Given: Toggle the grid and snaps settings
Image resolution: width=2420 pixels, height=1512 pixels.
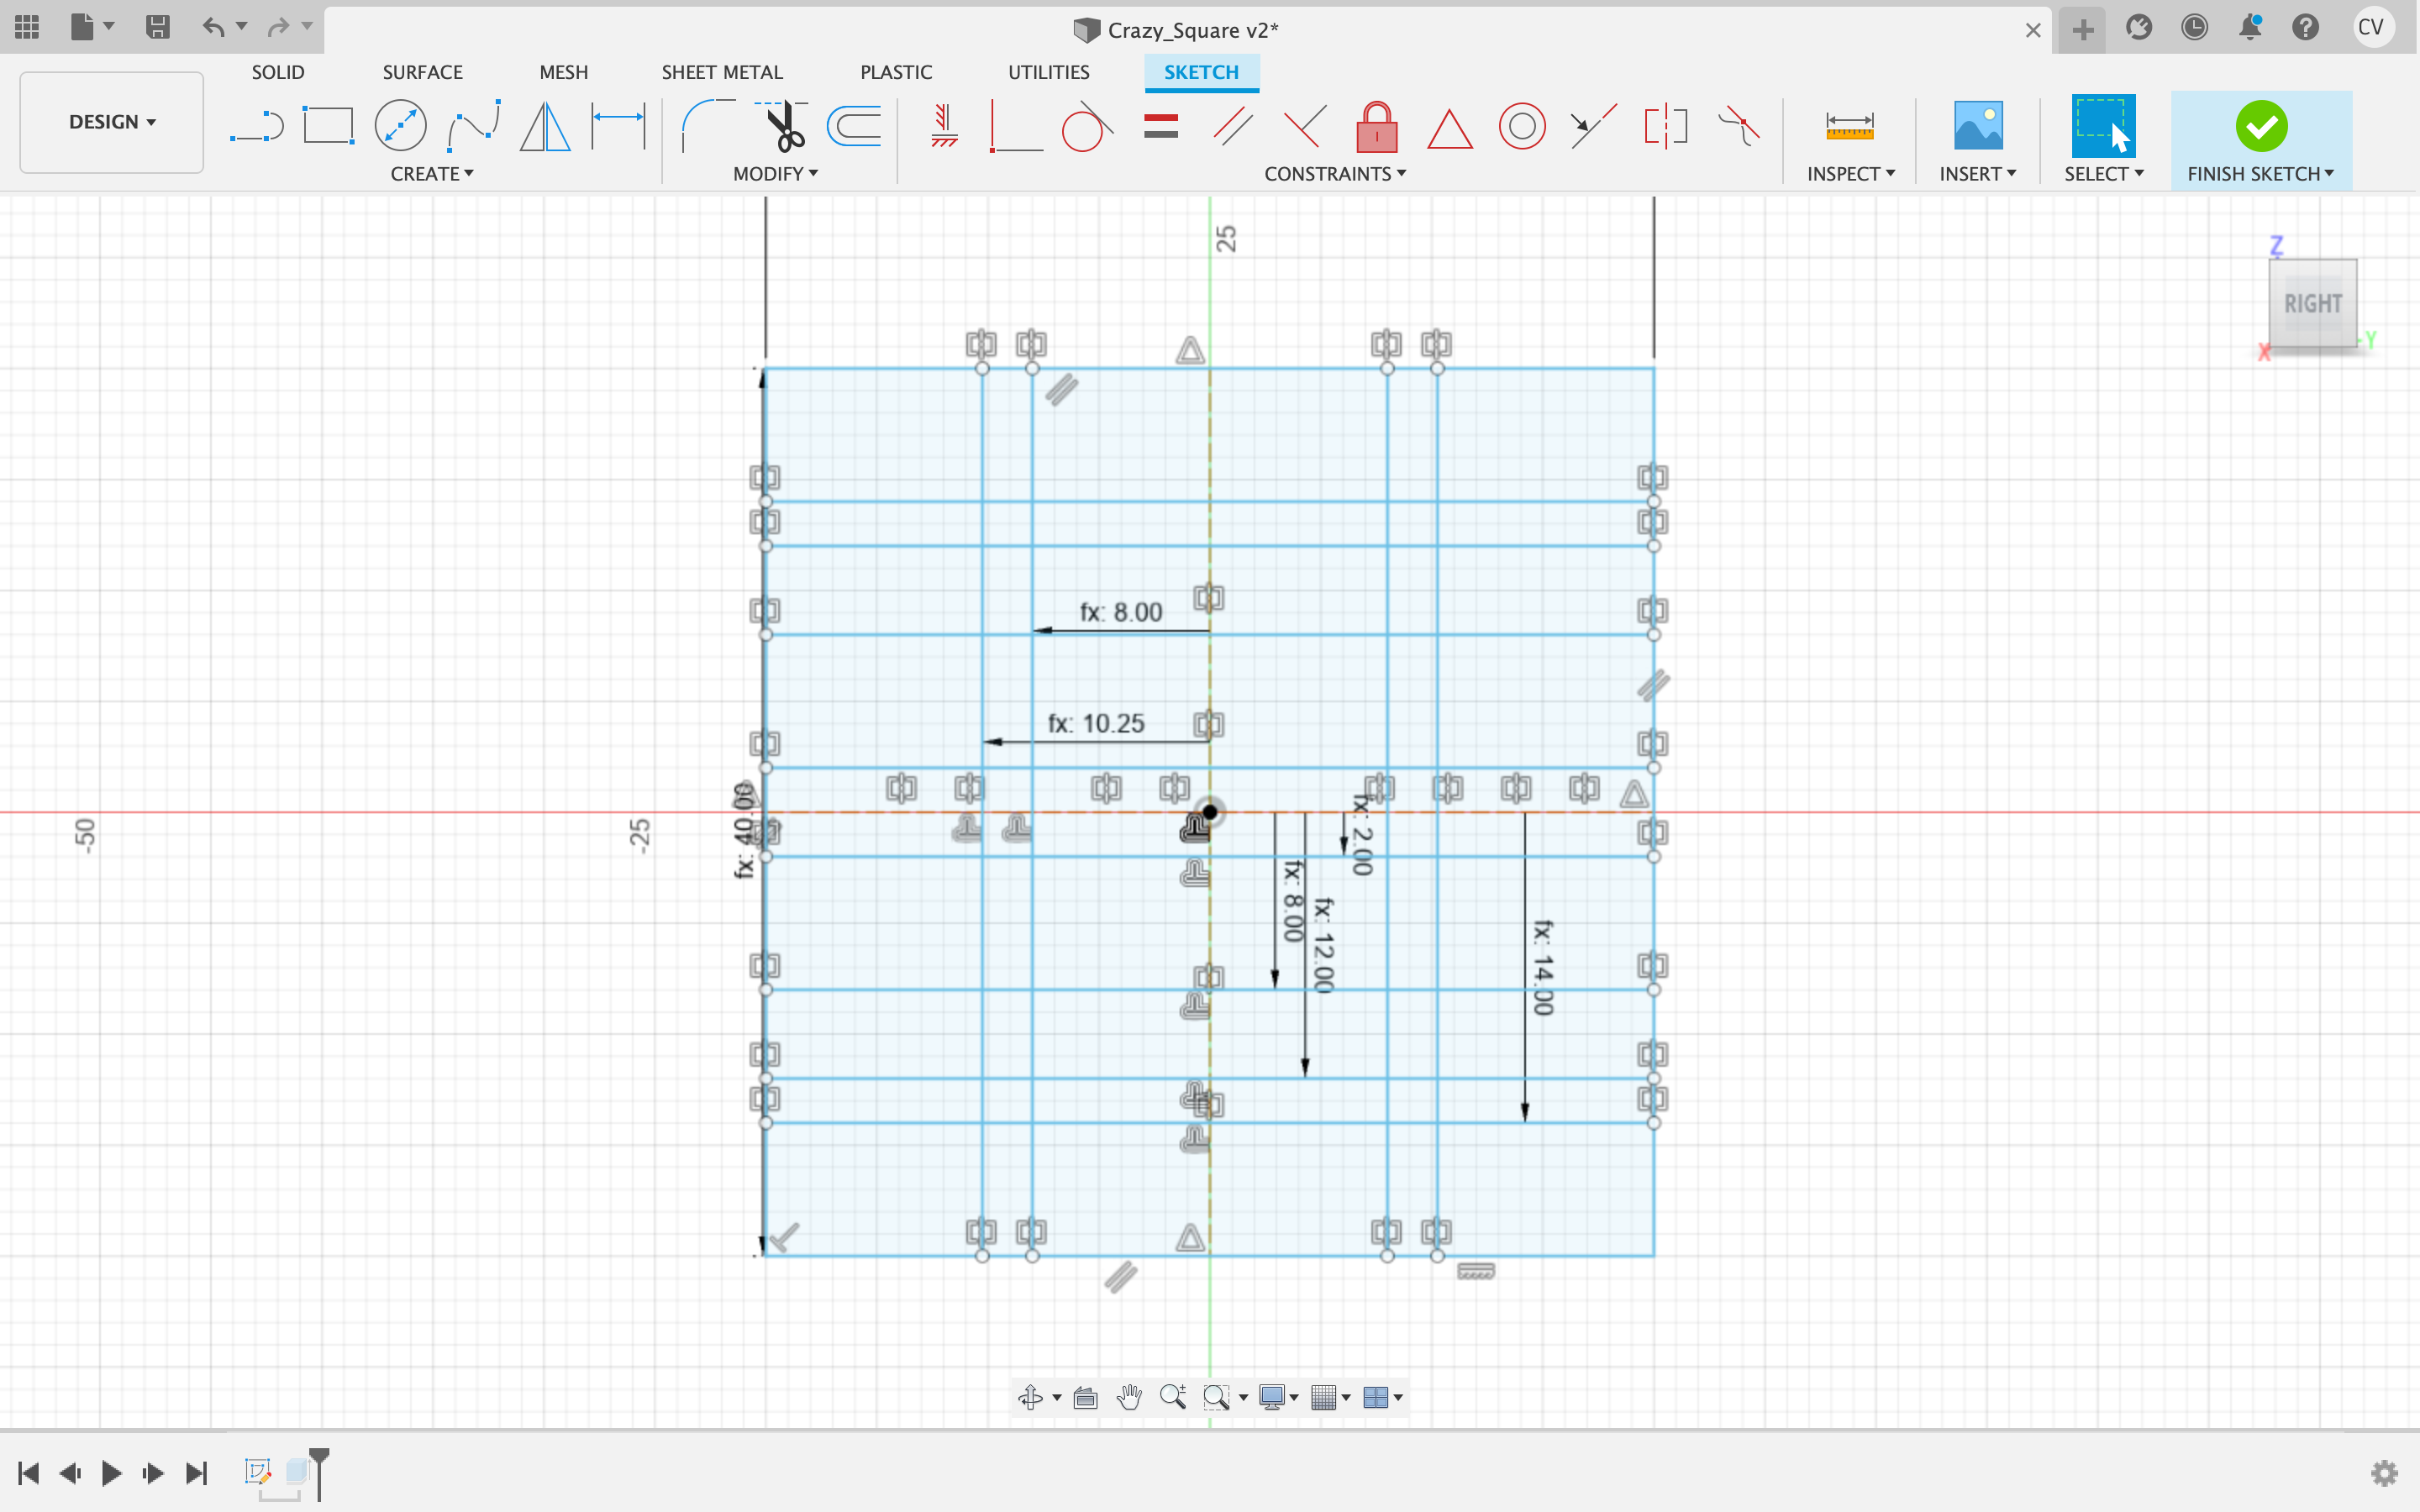Looking at the screenshot, I should [1330, 1397].
